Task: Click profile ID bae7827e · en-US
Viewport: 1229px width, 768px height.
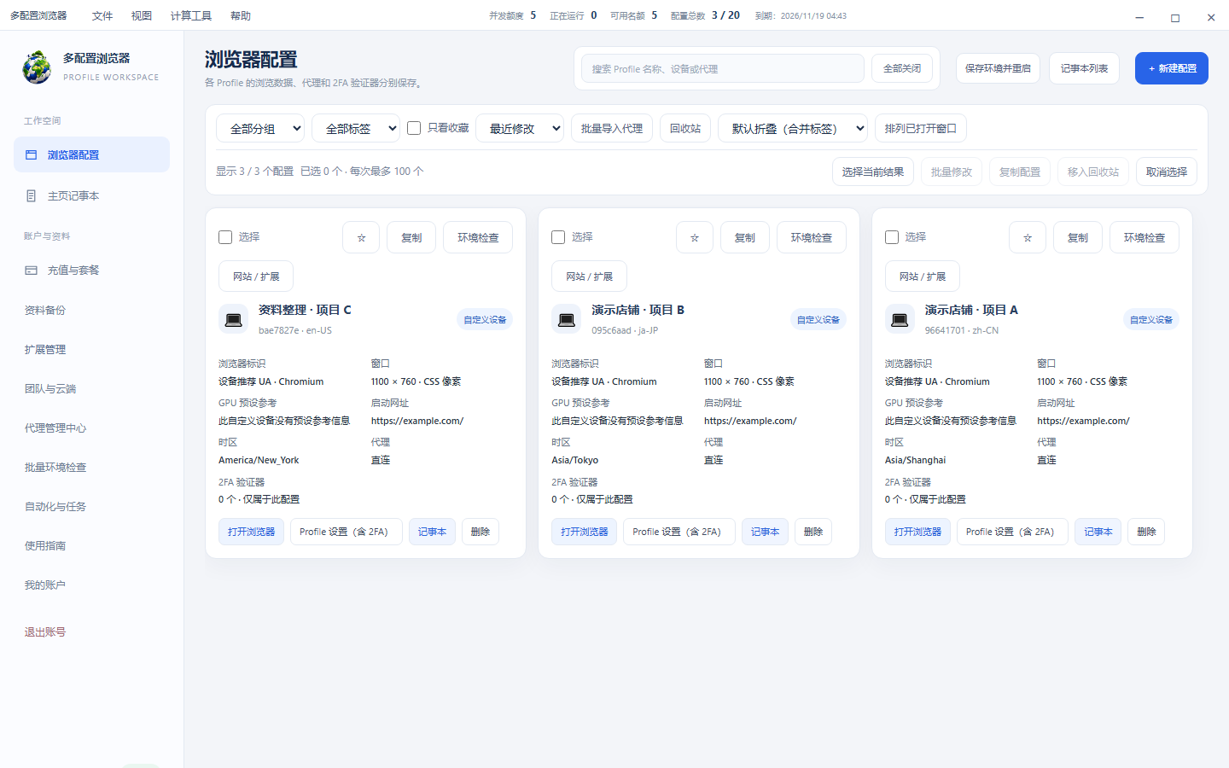Action: [x=295, y=330]
